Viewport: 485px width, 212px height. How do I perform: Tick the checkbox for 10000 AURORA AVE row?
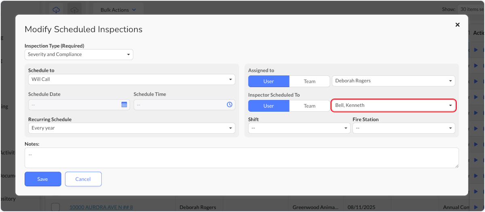55,207
